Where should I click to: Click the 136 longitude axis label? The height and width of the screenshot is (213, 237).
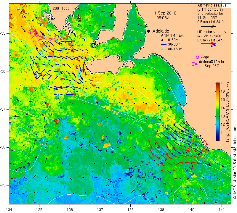point(70,210)
